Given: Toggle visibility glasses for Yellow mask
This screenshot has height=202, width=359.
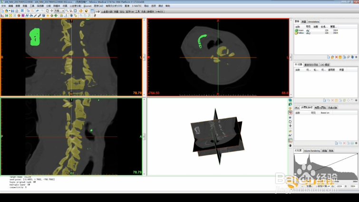Looking at the screenshot, I should tap(308, 33).
